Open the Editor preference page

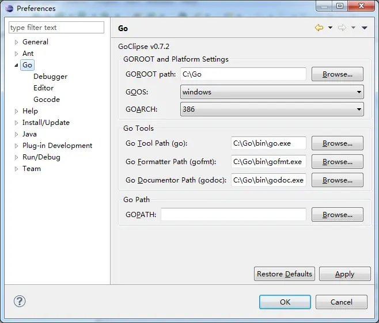click(43, 88)
